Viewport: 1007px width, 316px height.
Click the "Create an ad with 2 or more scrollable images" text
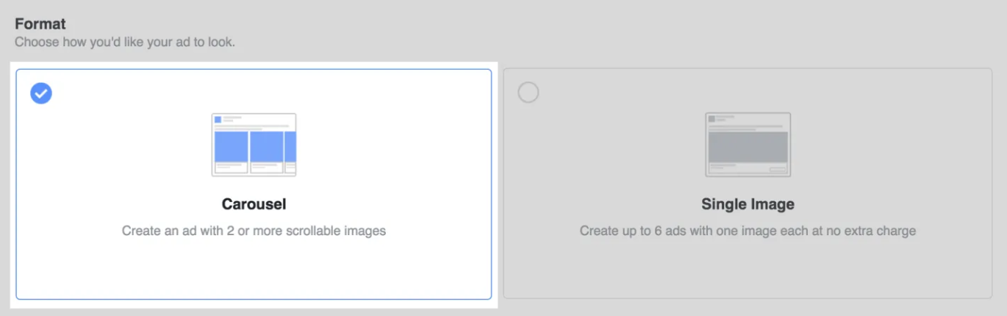click(x=254, y=231)
